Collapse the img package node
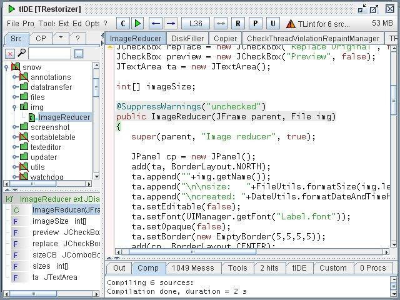Viewport: 400px width, 300px height. (x=15, y=107)
